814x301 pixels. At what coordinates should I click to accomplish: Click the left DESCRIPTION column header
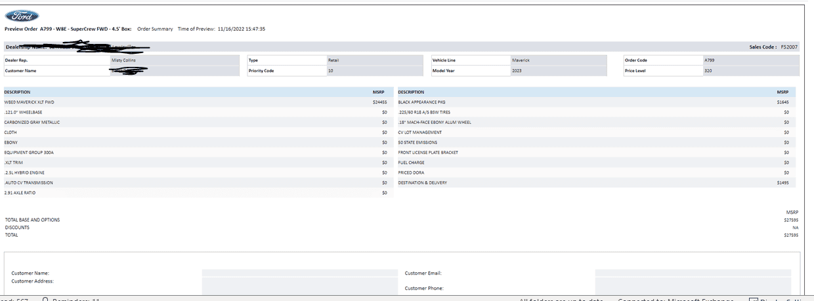[x=17, y=92]
